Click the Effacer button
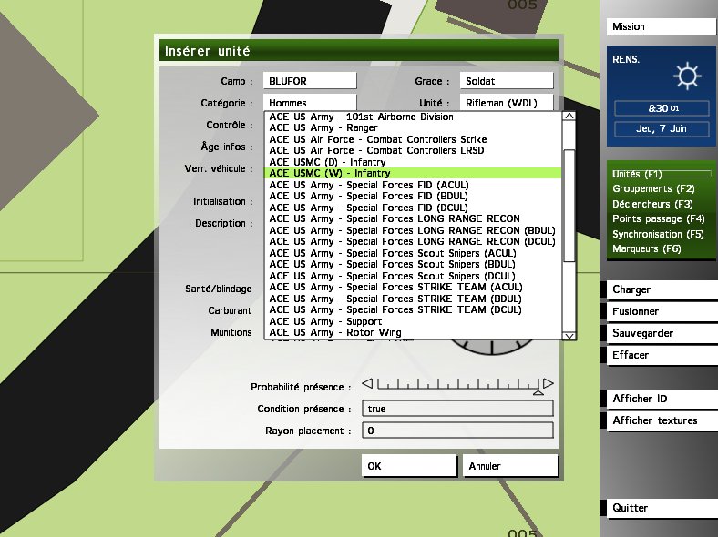718x537 pixels. [x=662, y=355]
